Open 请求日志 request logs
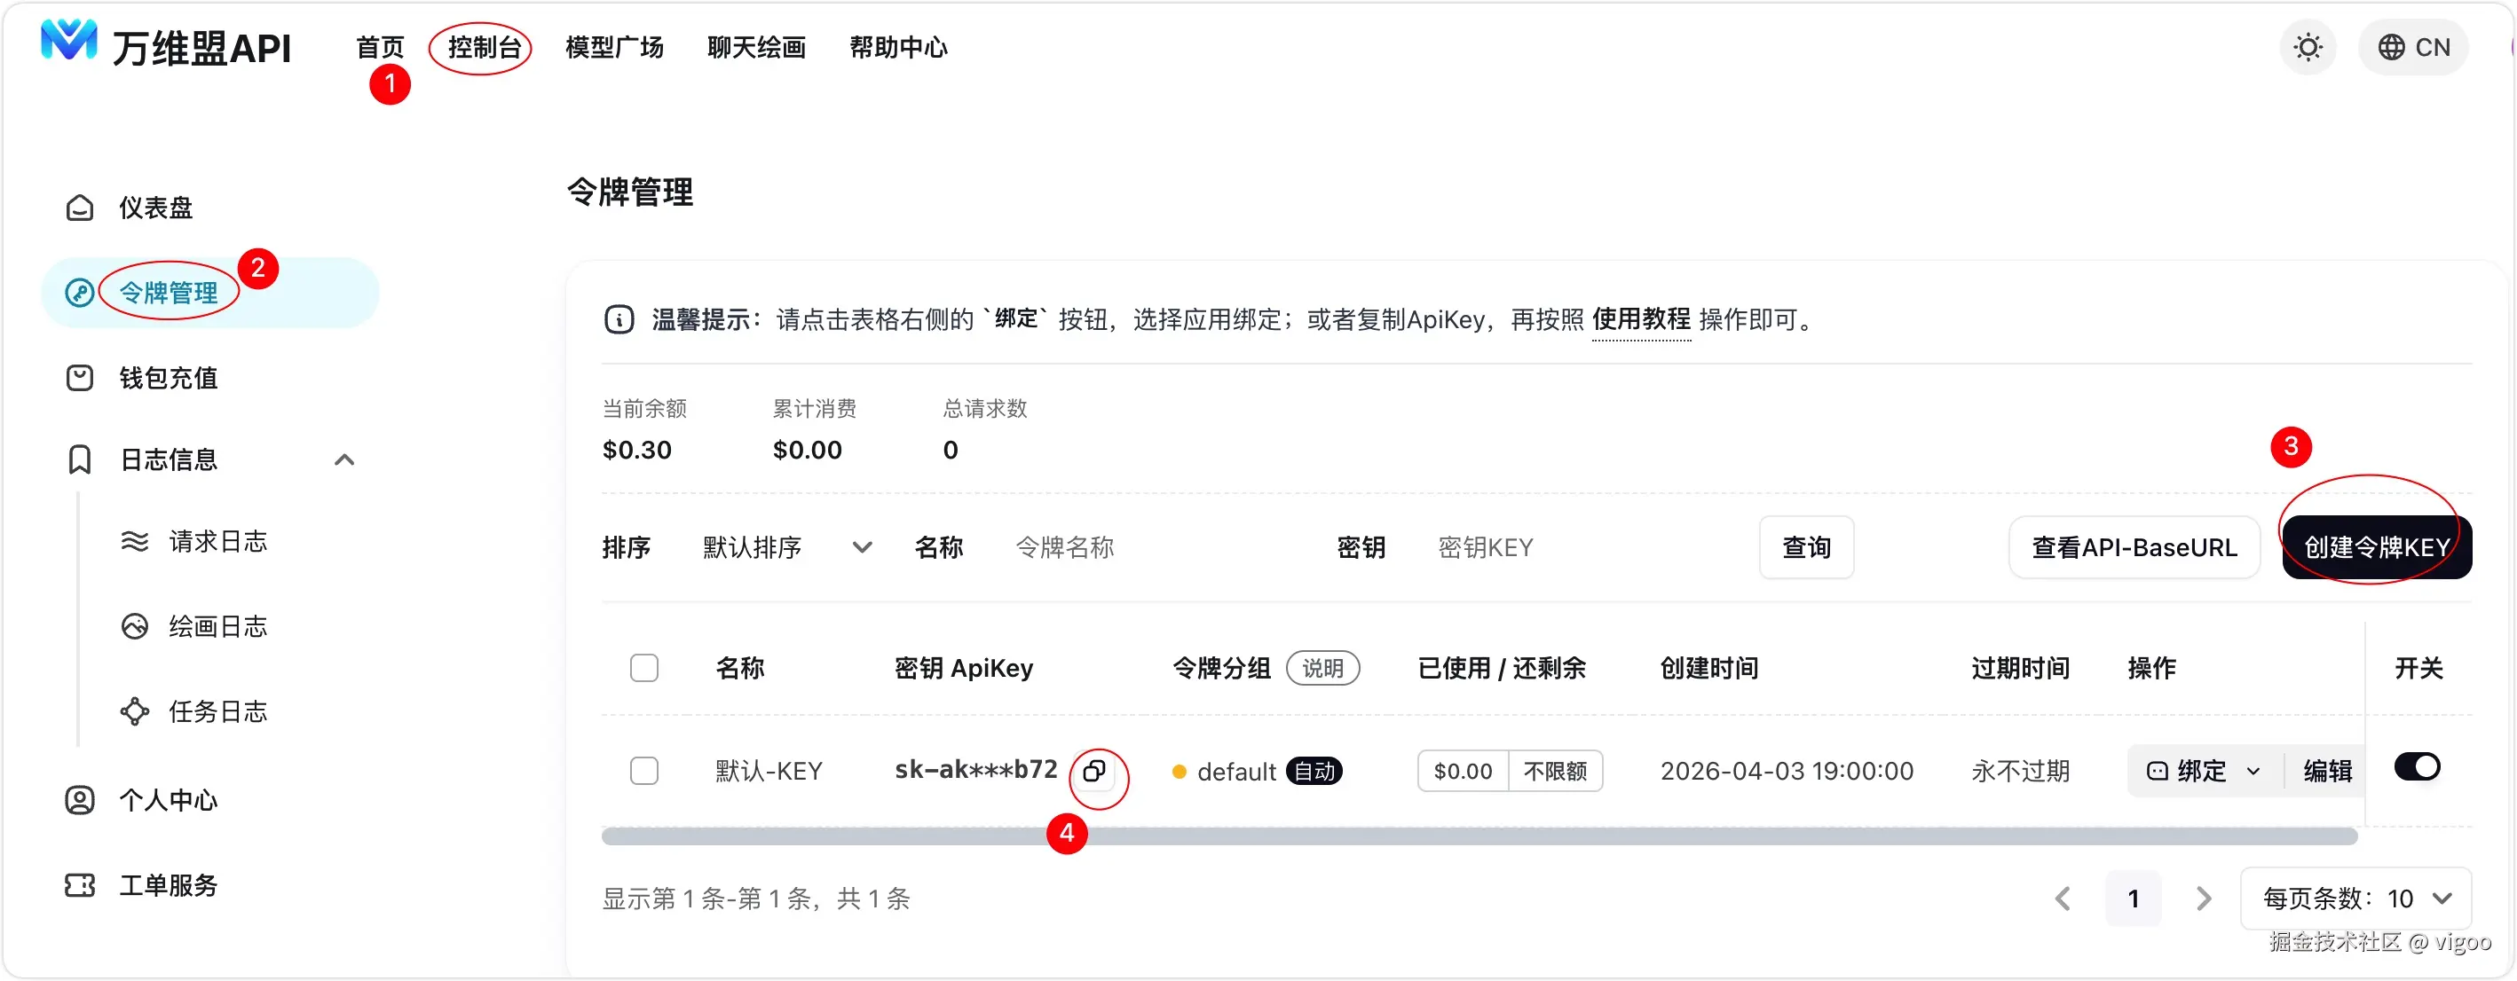 pyautogui.click(x=217, y=542)
